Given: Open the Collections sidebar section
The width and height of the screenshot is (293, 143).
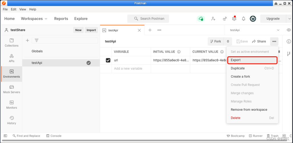Looking at the screenshot, I should (x=12, y=43).
